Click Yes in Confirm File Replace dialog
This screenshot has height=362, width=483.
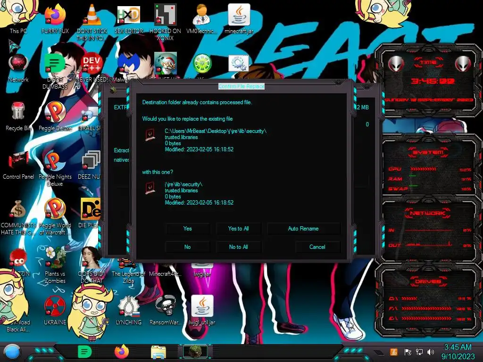point(187,229)
